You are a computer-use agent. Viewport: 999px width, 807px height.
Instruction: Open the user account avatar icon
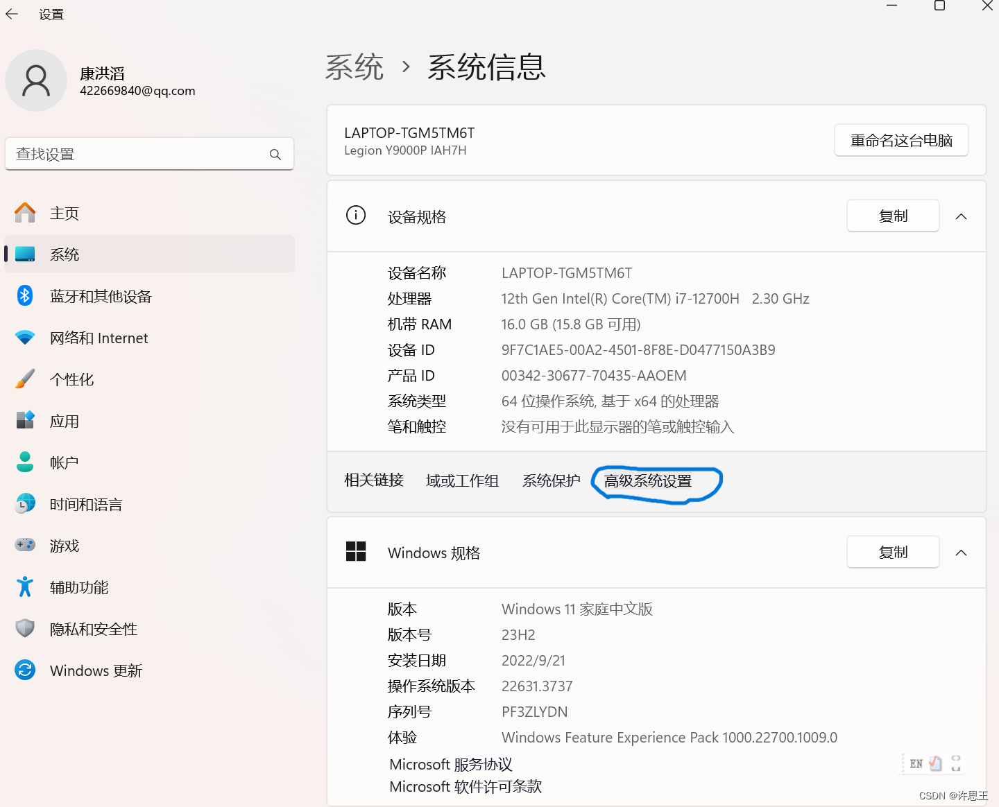36,80
